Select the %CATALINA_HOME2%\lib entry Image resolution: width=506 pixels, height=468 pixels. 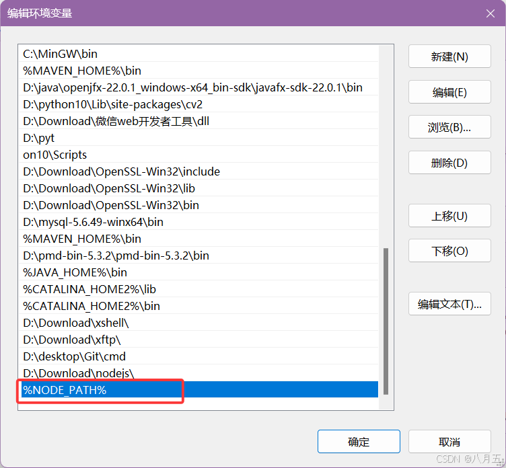(x=198, y=289)
